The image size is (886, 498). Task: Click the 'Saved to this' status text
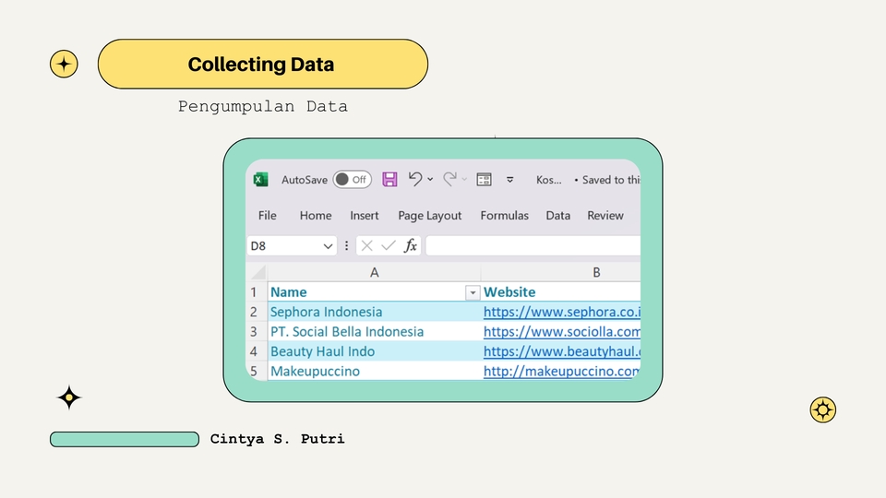point(611,180)
